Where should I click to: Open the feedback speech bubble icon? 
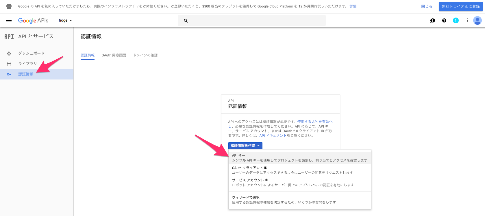(x=433, y=20)
